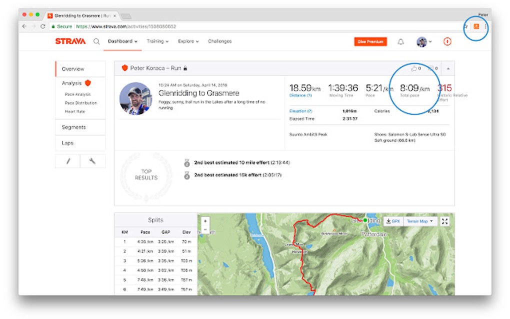
Task: Expand the Training menu
Action: 156,41
